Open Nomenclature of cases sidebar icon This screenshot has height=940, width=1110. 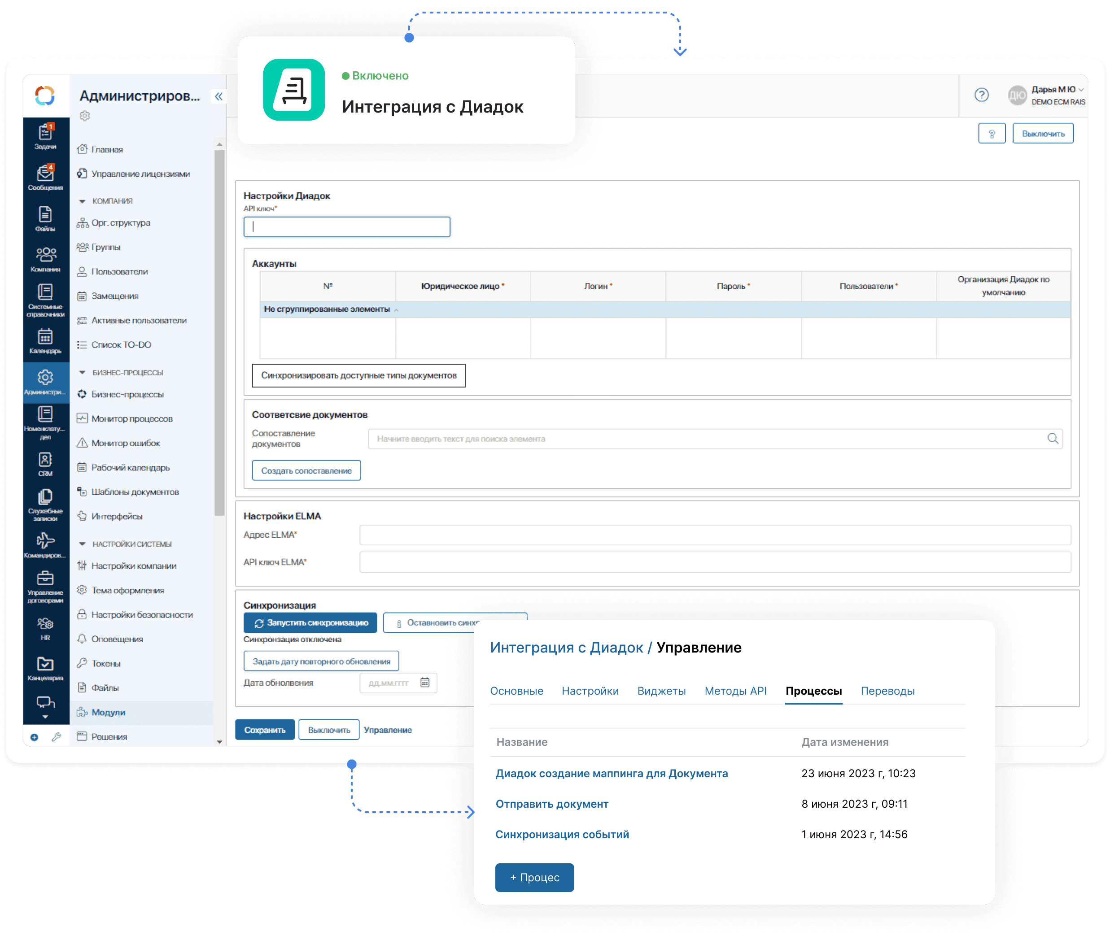(x=45, y=423)
